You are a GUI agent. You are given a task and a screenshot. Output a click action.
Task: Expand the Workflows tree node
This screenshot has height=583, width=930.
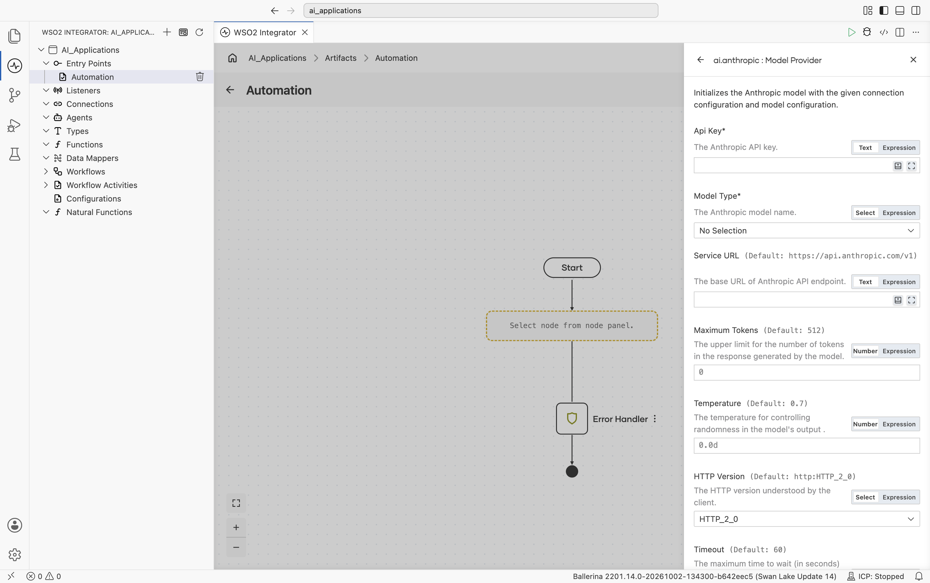pyautogui.click(x=46, y=172)
